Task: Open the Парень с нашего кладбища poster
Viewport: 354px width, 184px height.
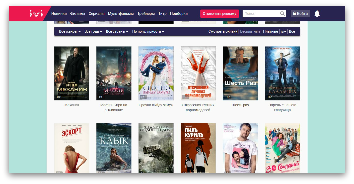Action: [282, 73]
